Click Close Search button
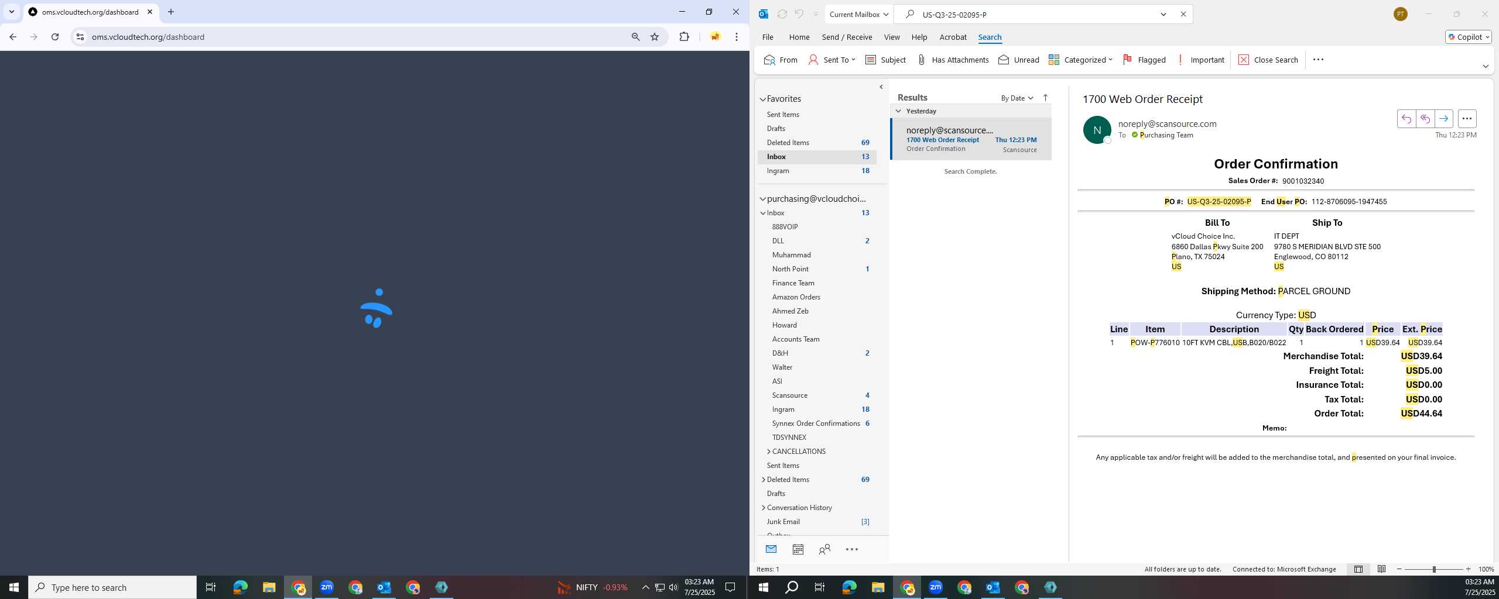This screenshot has height=599, width=1499. pos(1268,60)
